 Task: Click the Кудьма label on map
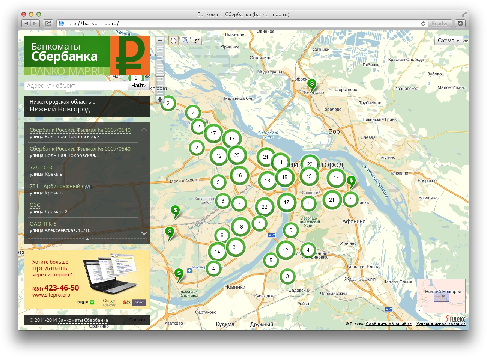(x=225, y=324)
